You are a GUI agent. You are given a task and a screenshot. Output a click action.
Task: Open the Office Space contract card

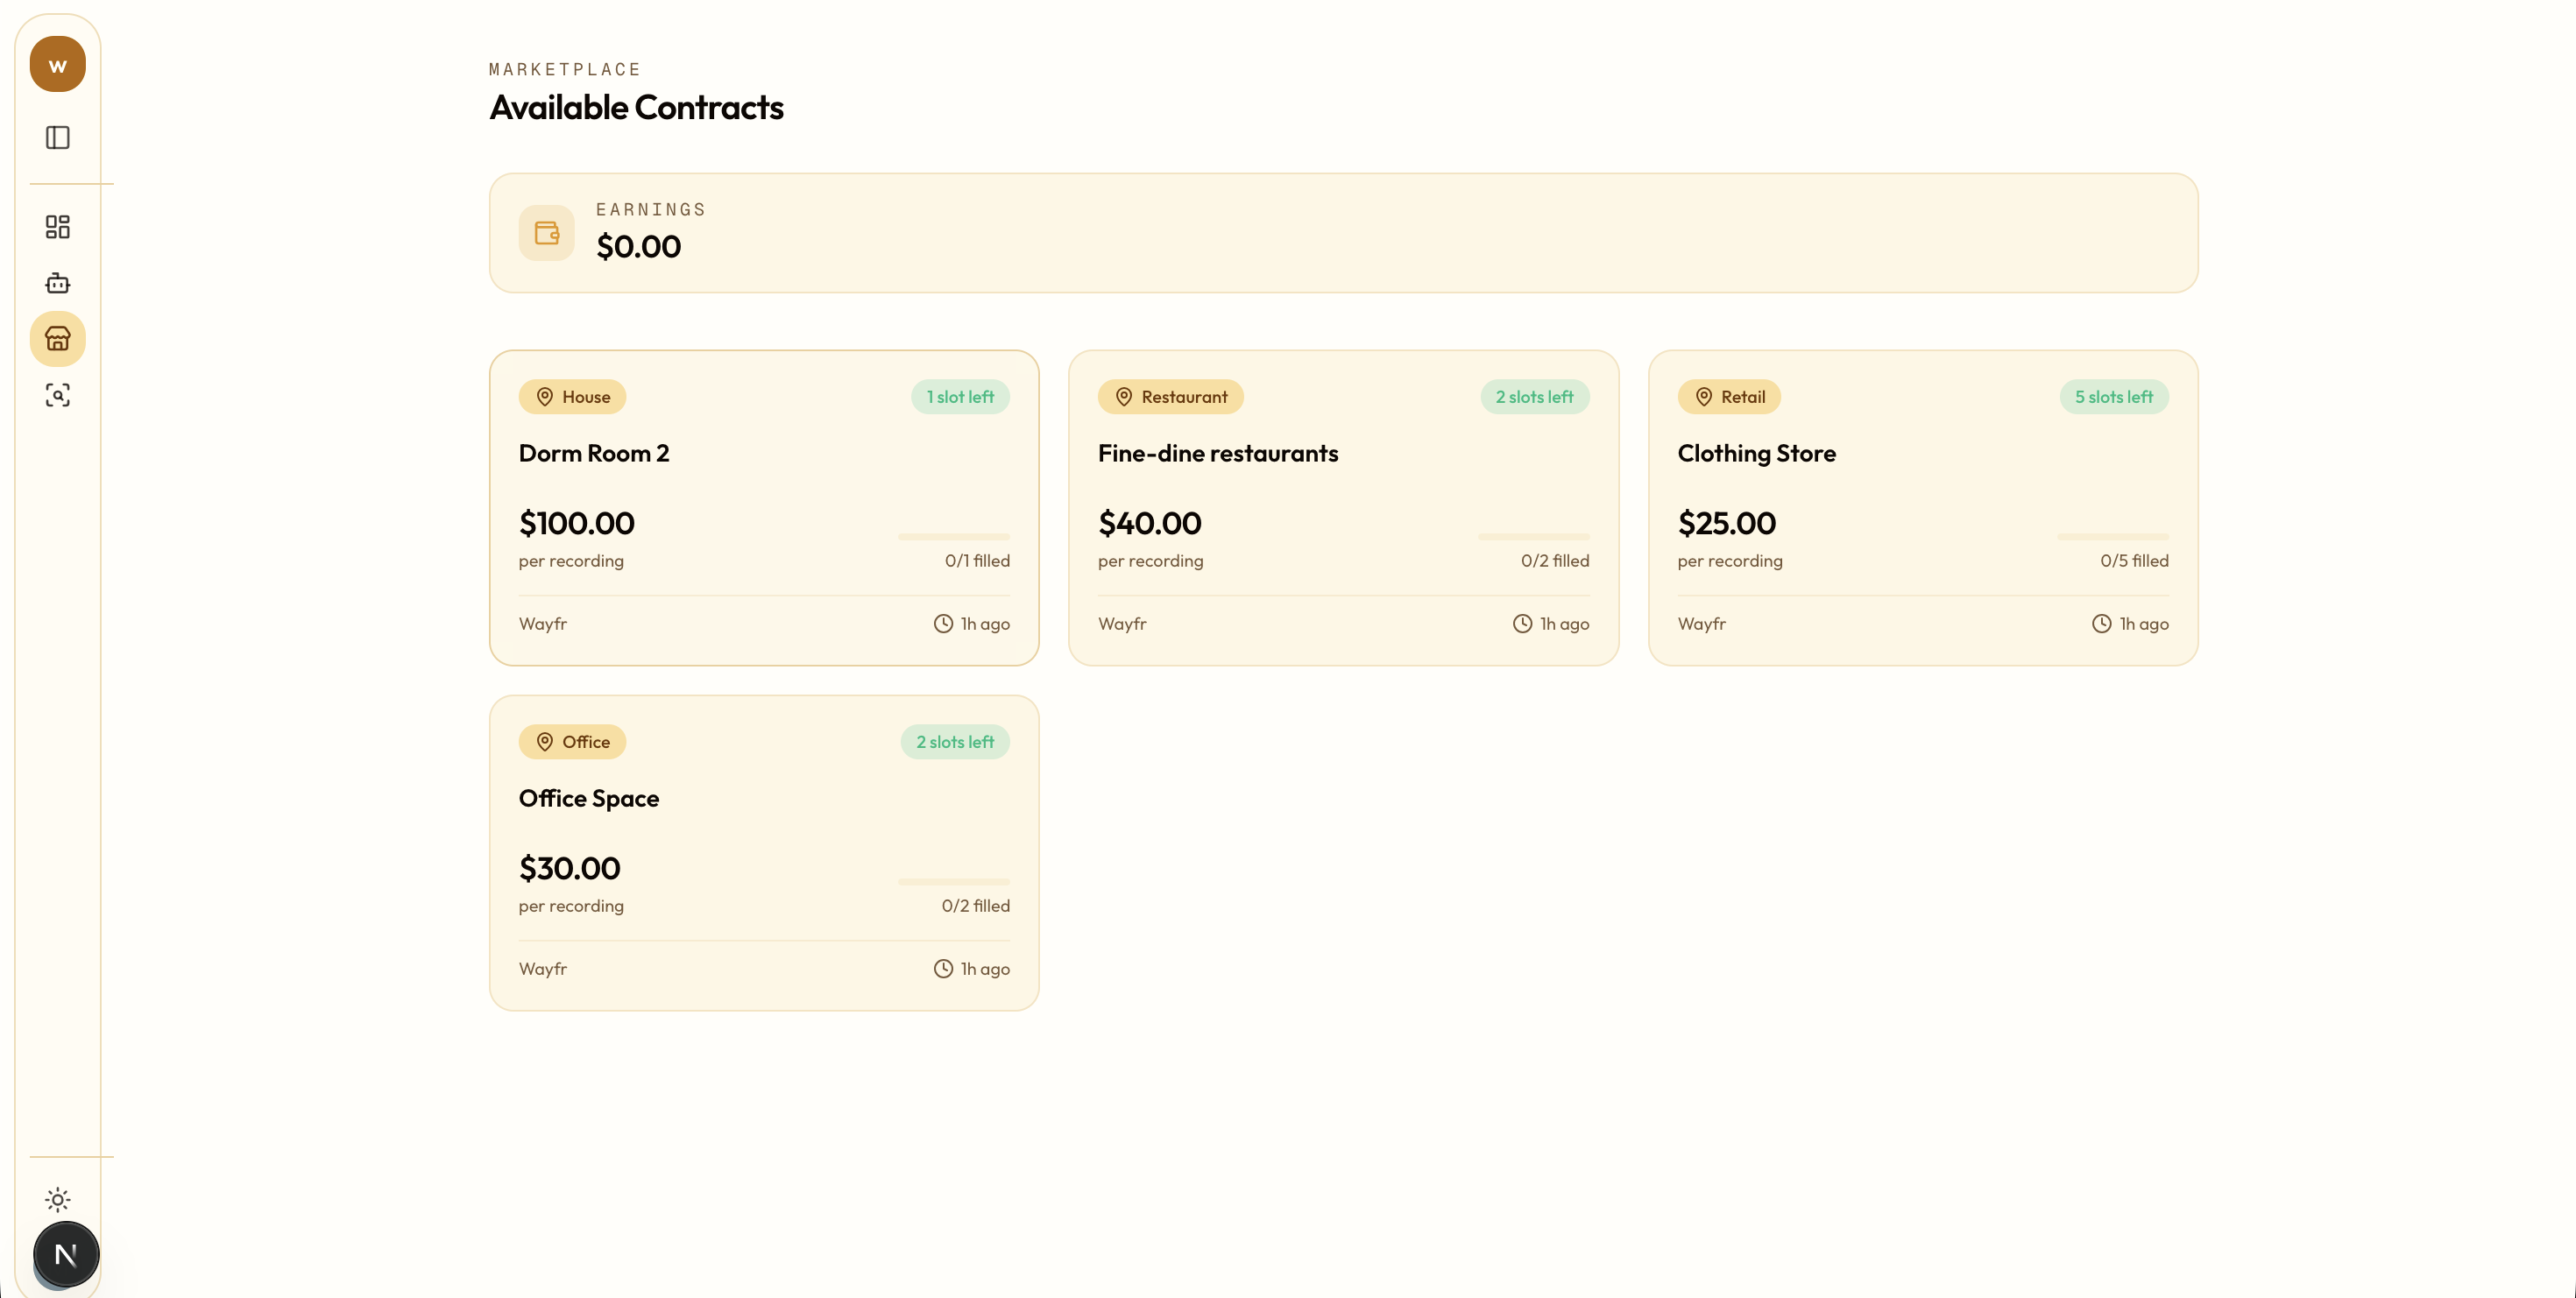coord(588,799)
